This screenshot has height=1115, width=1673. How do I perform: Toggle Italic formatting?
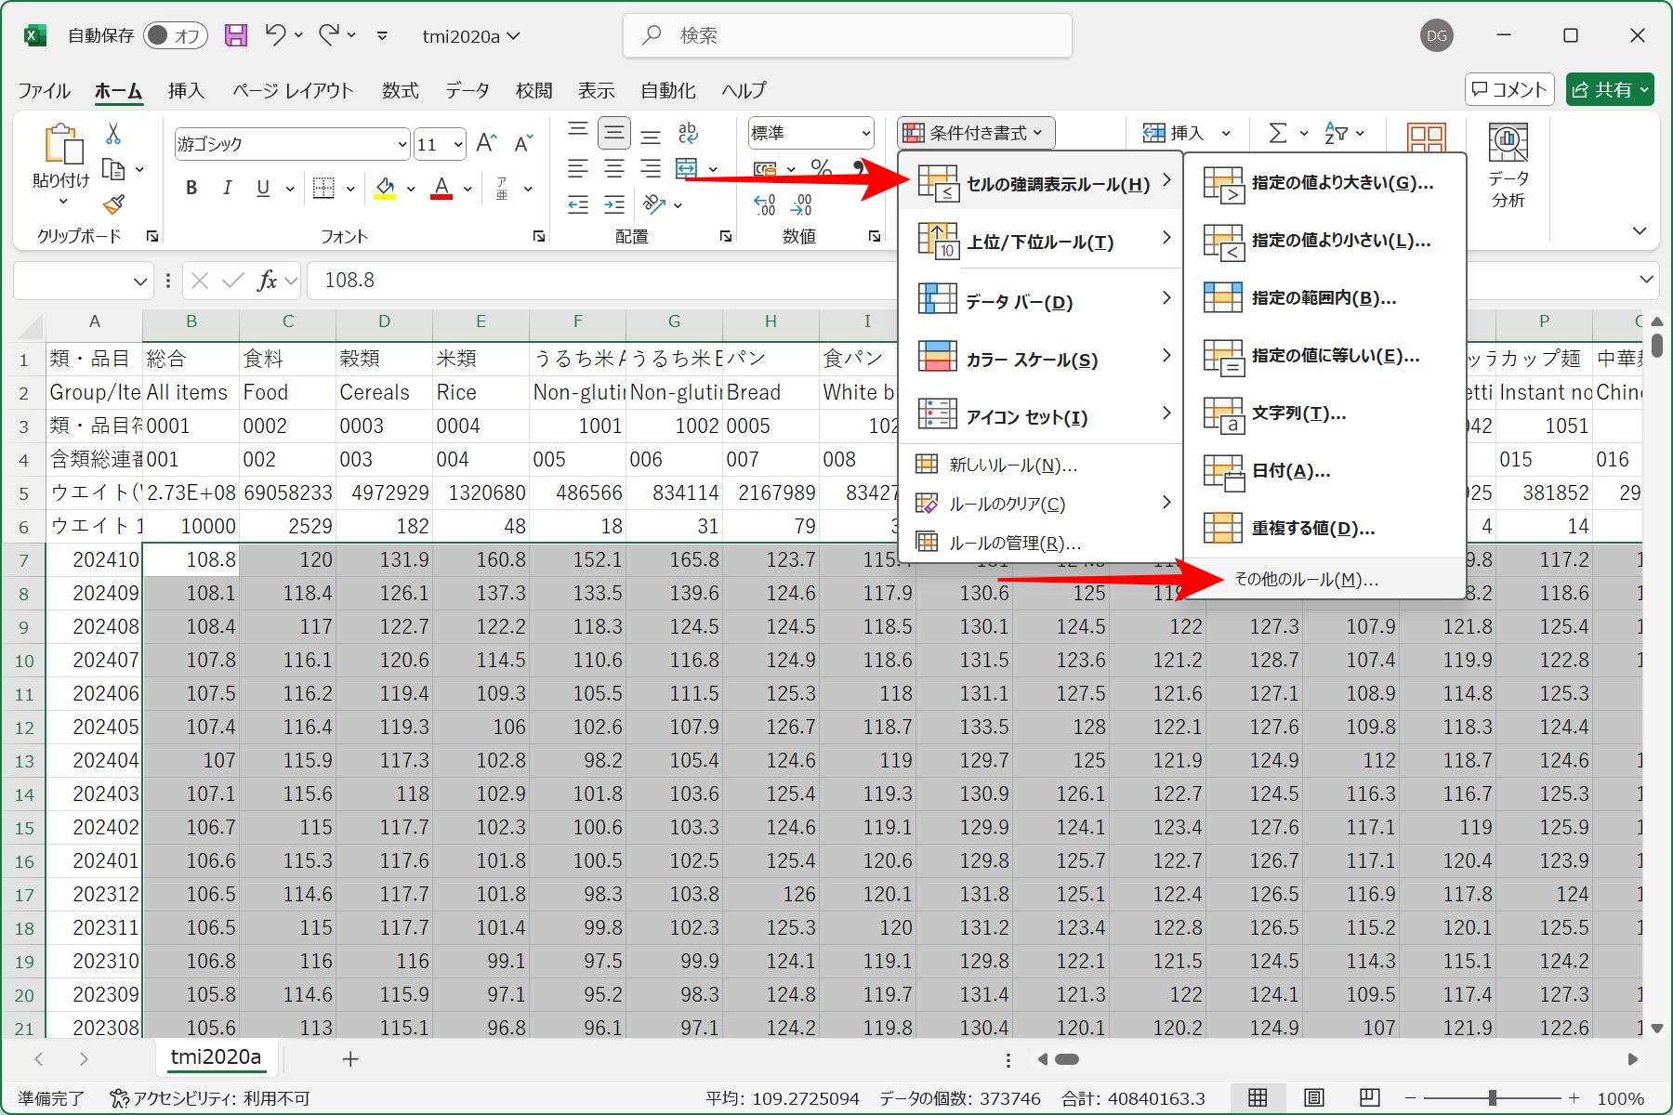(227, 188)
